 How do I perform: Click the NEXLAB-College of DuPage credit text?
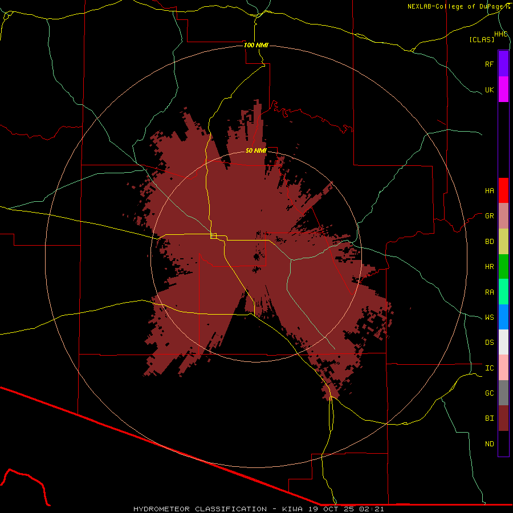[458, 6]
